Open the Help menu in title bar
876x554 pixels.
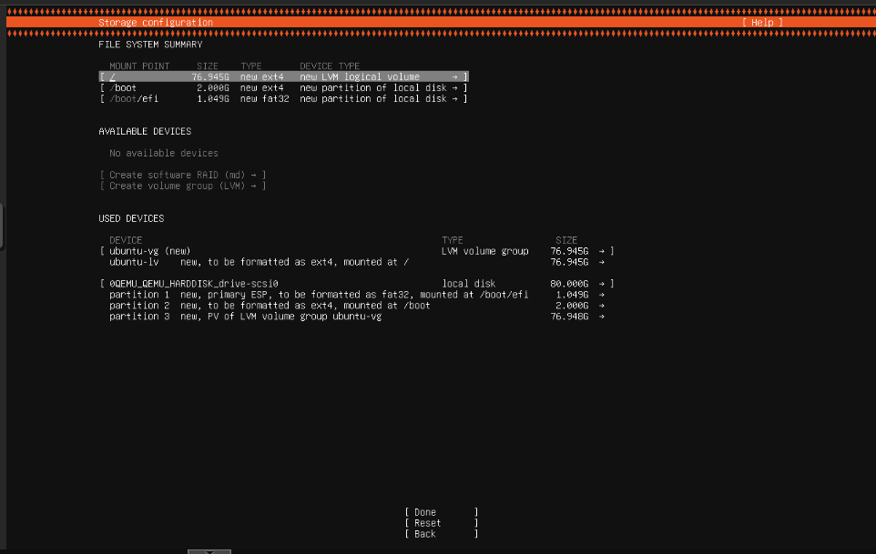[761, 23]
